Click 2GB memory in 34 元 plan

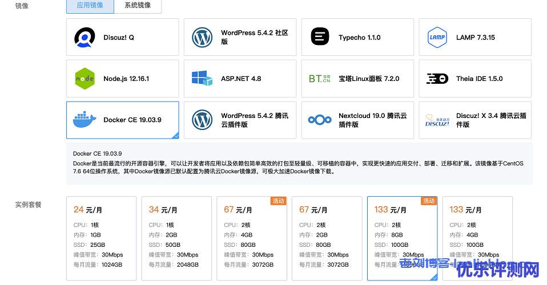(x=171, y=235)
